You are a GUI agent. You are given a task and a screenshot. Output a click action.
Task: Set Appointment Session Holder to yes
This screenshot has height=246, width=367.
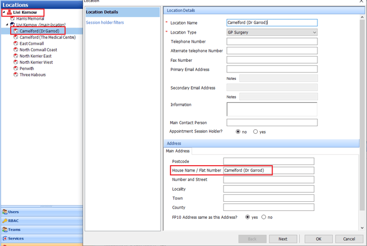[x=256, y=132]
